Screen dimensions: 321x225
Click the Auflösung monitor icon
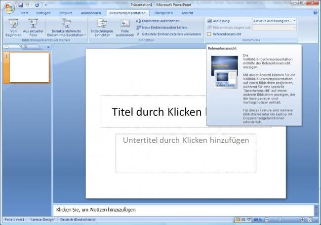209,21
